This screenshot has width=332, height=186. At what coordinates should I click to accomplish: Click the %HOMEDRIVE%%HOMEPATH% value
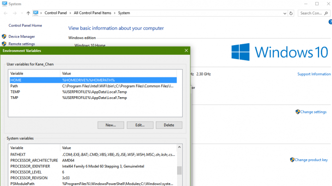coord(88,80)
